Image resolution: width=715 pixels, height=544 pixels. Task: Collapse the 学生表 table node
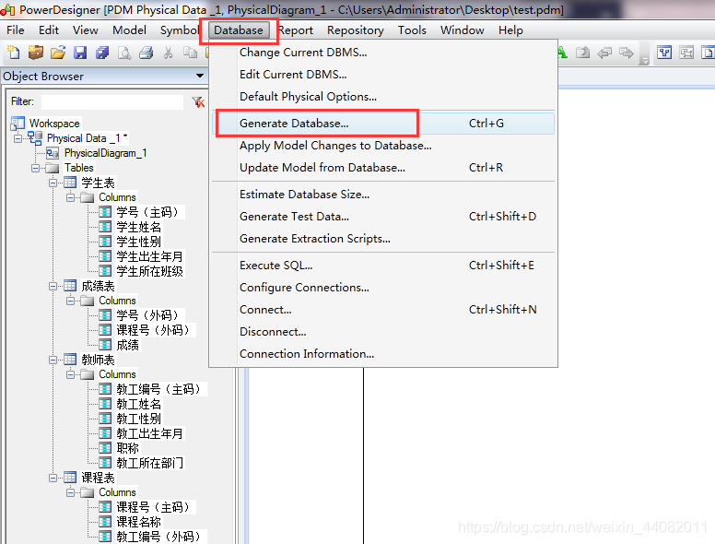(53, 183)
